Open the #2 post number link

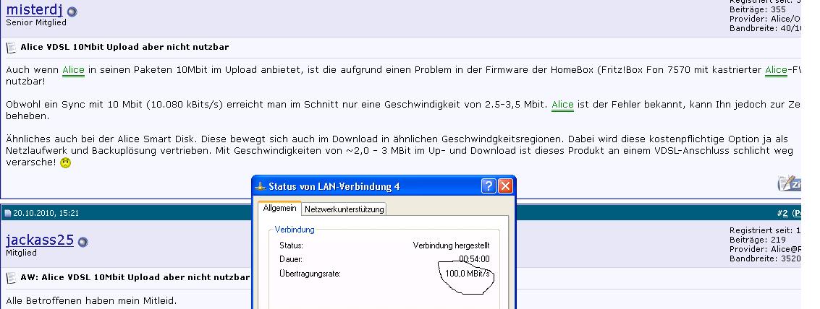coord(782,214)
